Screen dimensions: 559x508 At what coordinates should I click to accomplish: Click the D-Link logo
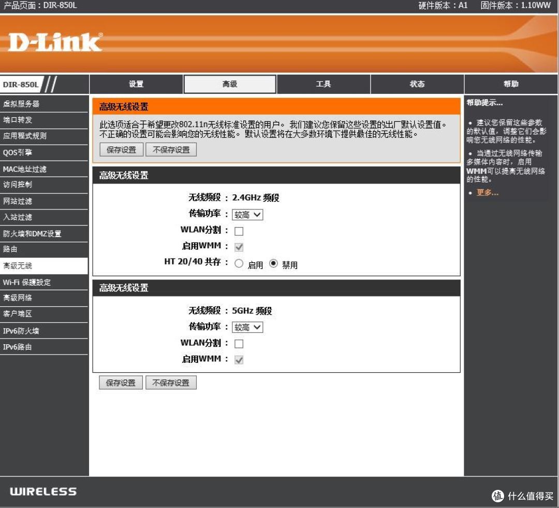click(x=55, y=43)
